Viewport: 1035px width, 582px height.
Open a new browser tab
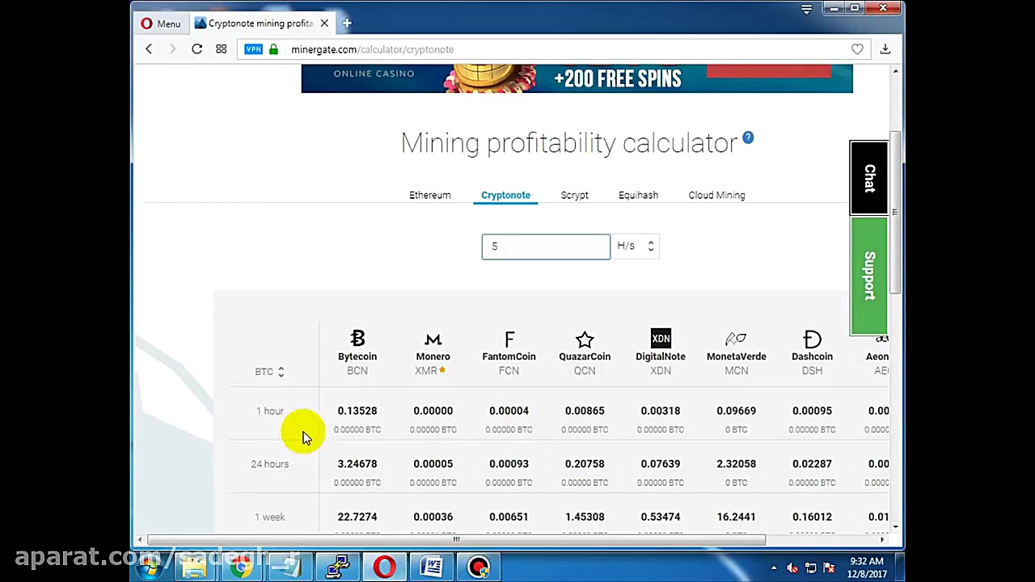pos(347,23)
